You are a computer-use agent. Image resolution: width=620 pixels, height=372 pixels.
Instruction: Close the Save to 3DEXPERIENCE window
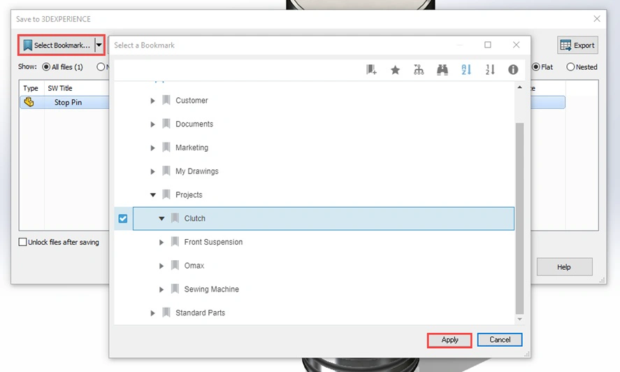[x=597, y=19]
